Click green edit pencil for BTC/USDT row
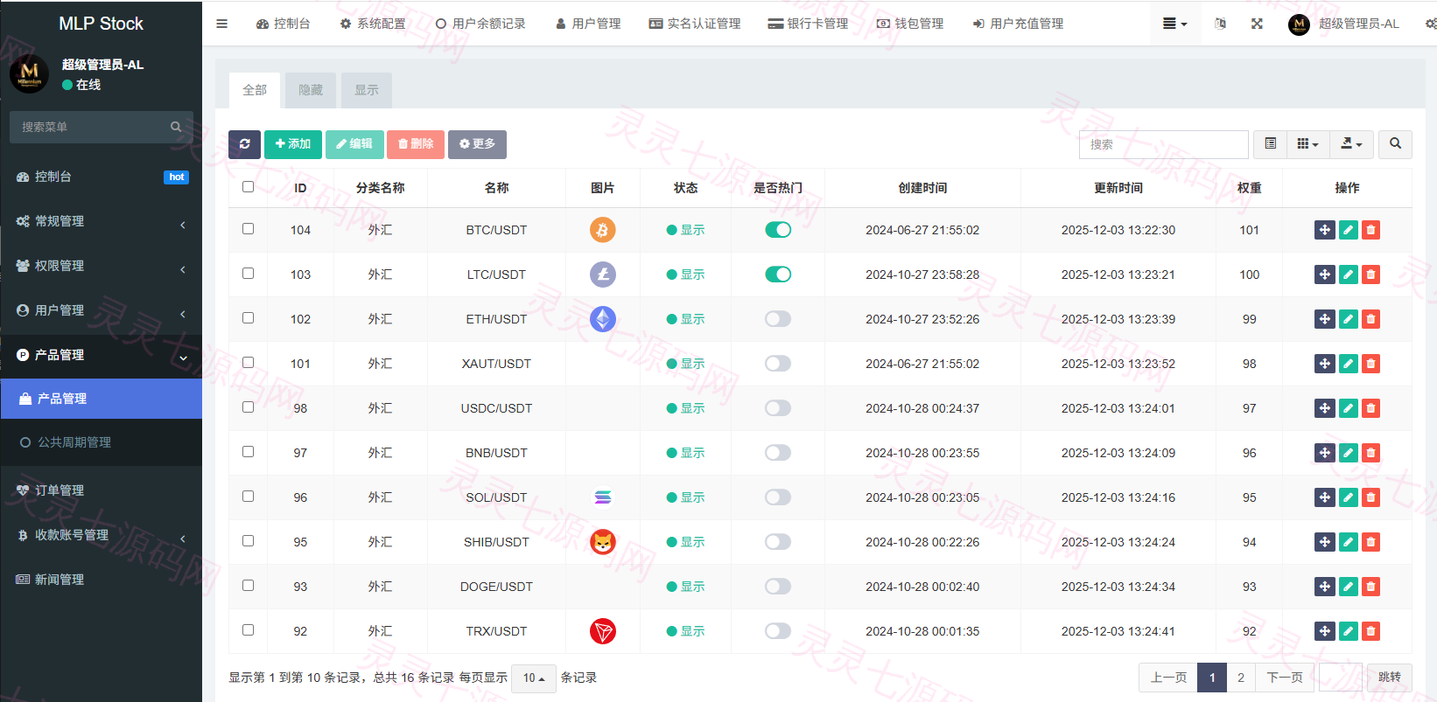The width and height of the screenshot is (1437, 702). 1348,230
